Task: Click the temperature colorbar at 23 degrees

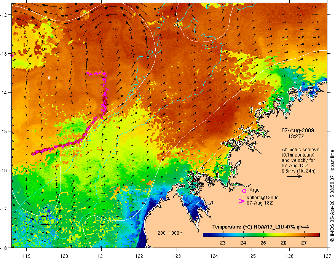Action: (223, 235)
